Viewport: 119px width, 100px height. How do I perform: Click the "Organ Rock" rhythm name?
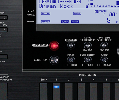56,6
